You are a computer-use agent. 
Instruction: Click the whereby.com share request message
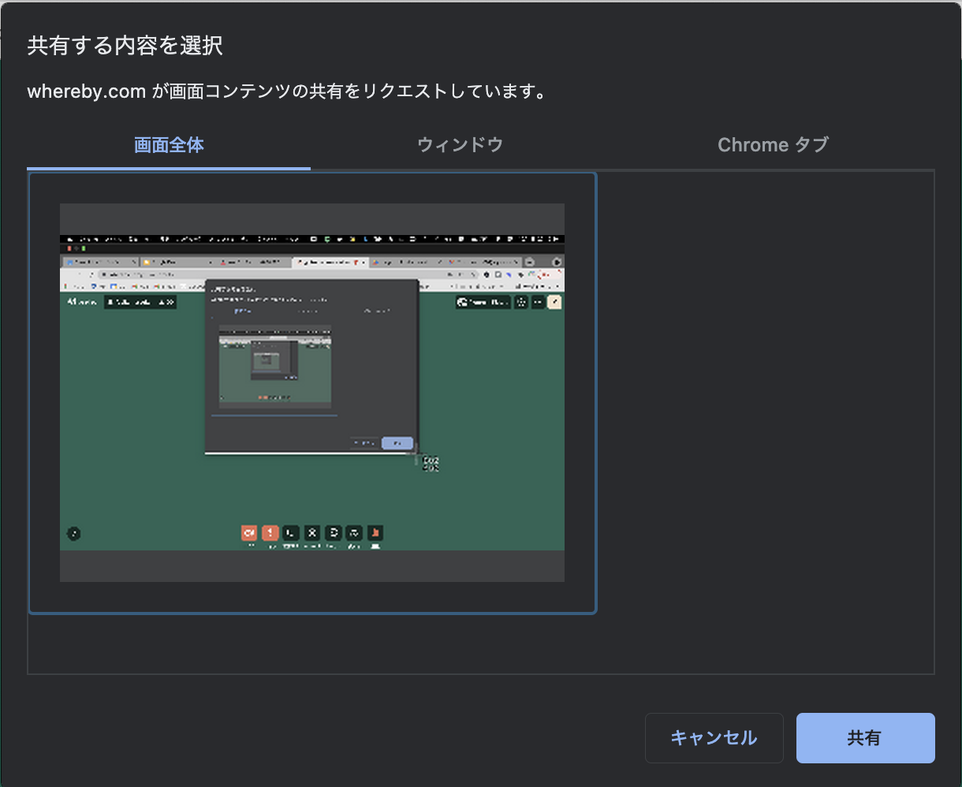[287, 91]
